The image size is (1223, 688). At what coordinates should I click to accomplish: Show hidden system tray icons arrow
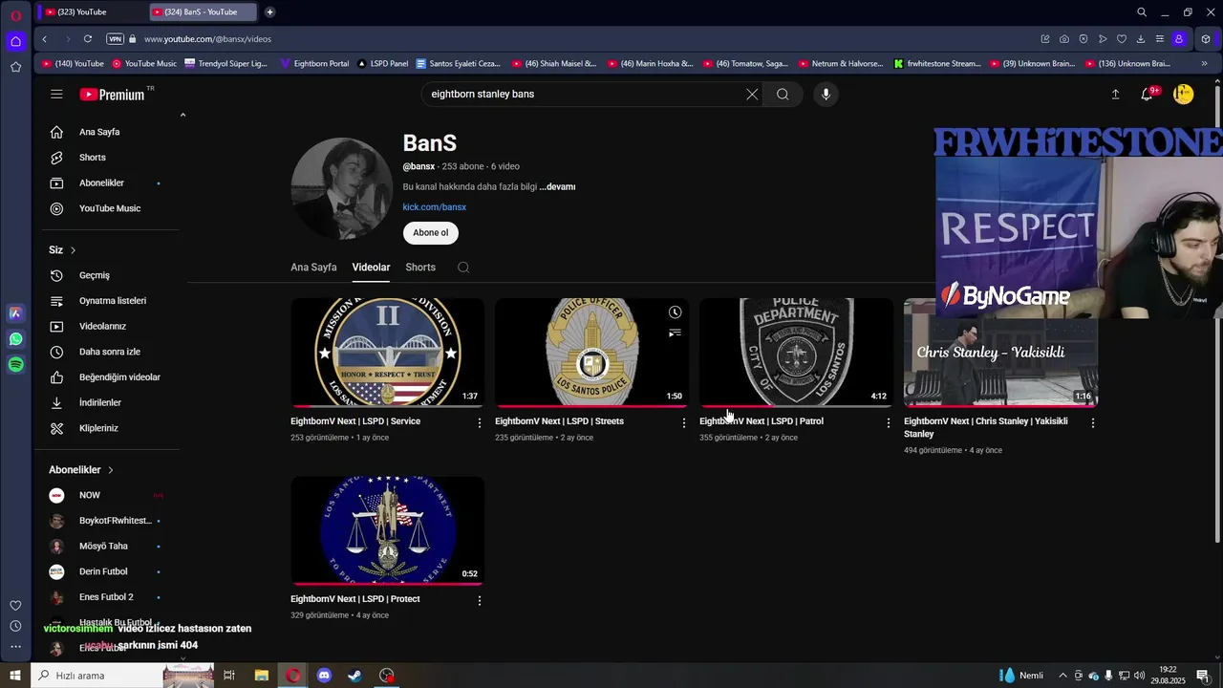click(x=1062, y=676)
